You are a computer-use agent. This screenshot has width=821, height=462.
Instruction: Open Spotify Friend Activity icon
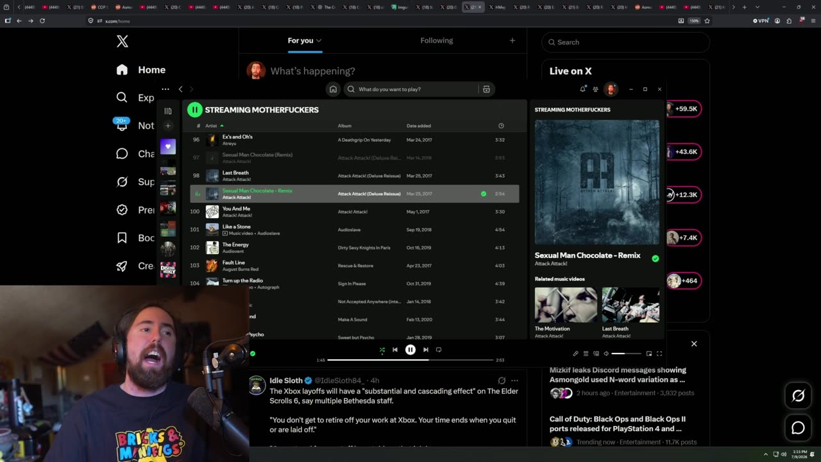point(595,89)
